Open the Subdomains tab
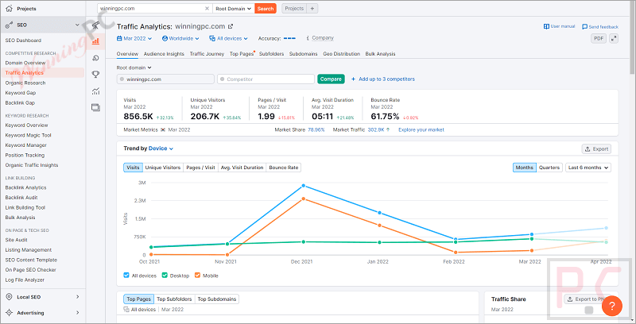Screen dimensions: 636x324 (x=304, y=54)
